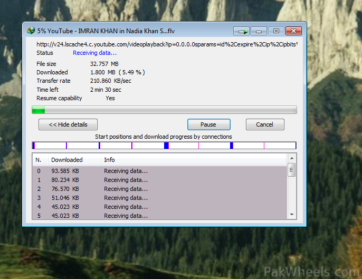Click the green arrow tray button

[x=242, y=31]
